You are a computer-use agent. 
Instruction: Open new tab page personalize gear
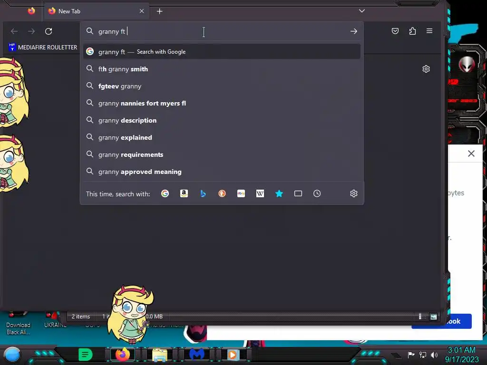pos(426,69)
